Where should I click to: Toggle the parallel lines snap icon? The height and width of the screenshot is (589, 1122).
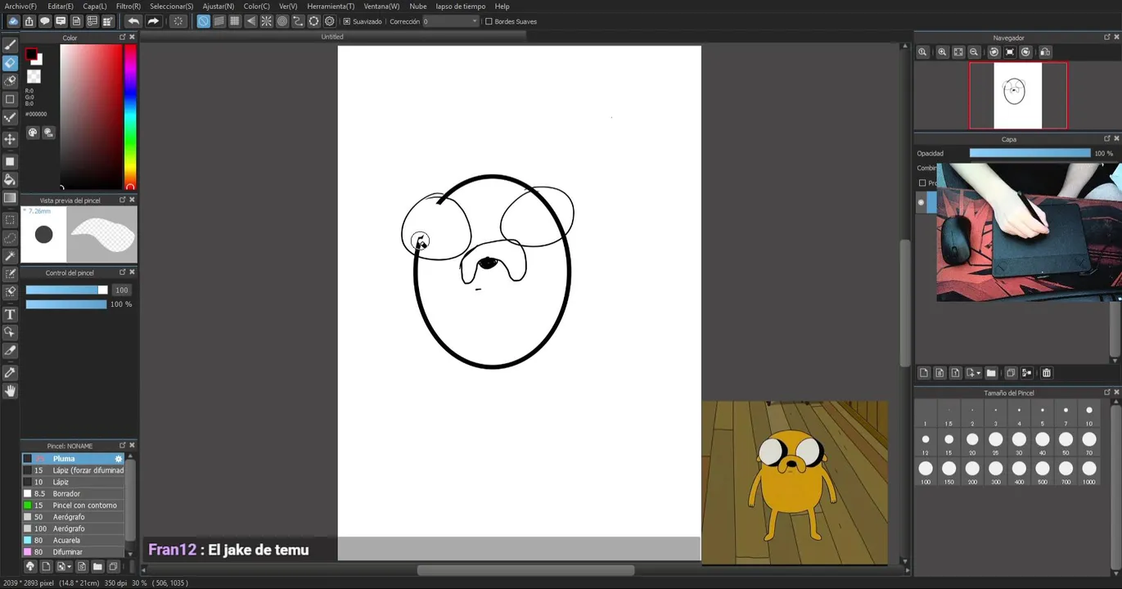[219, 21]
